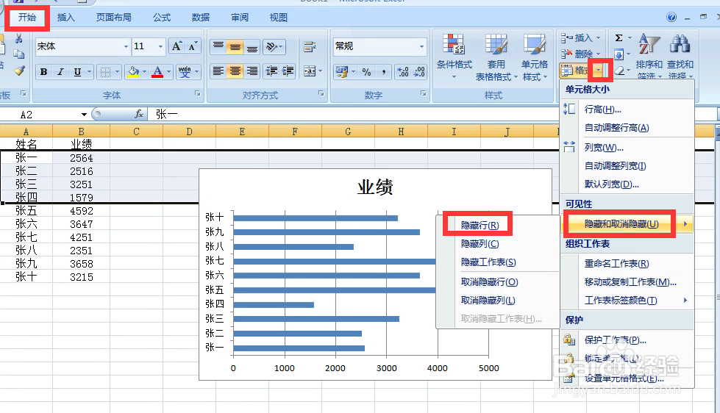
Task: Choose 自动调整列宽 menu item
Action: (x=616, y=165)
